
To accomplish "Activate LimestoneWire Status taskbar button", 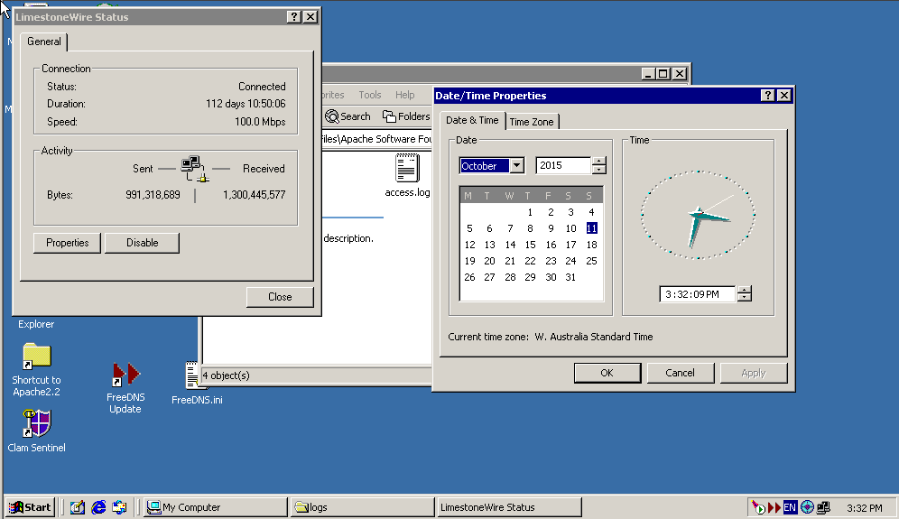I will (509, 507).
